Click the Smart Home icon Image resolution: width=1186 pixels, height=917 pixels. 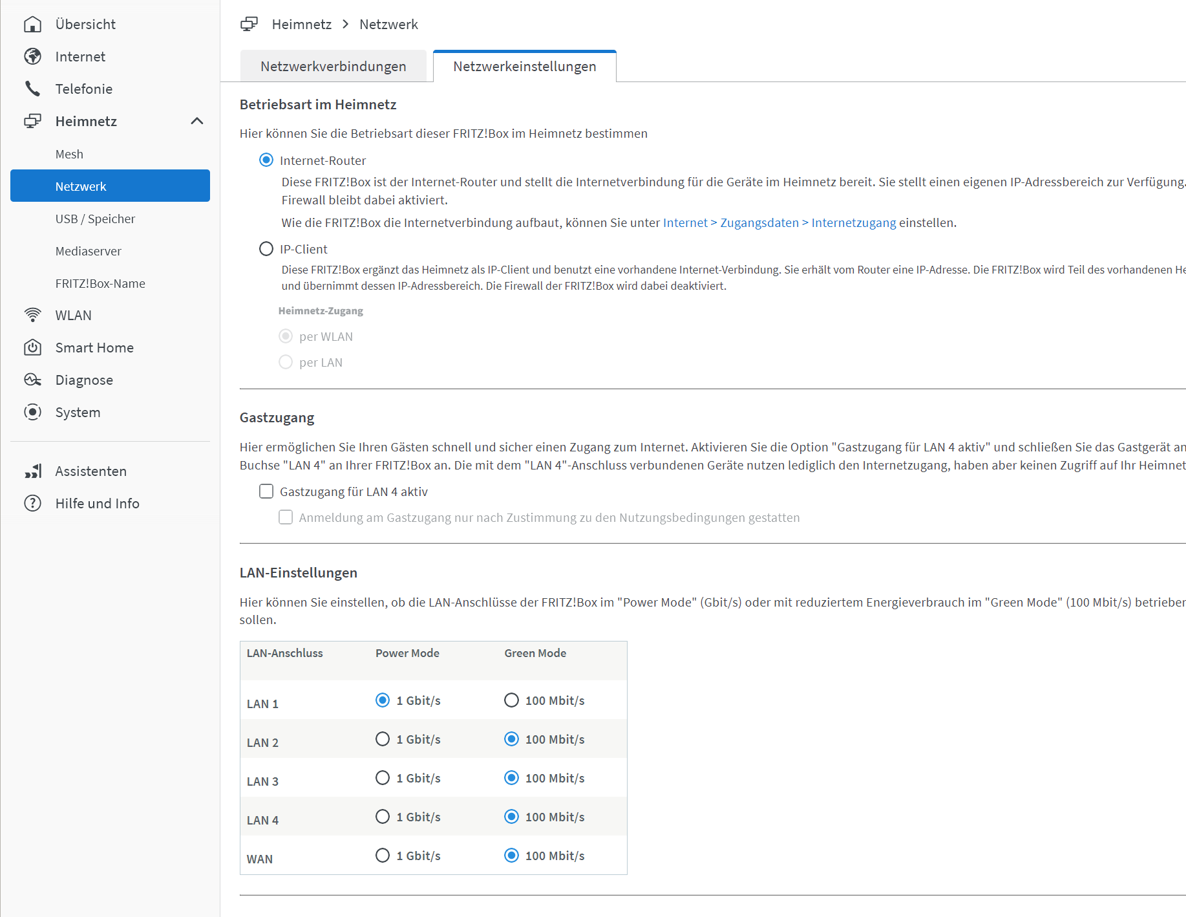(32, 348)
